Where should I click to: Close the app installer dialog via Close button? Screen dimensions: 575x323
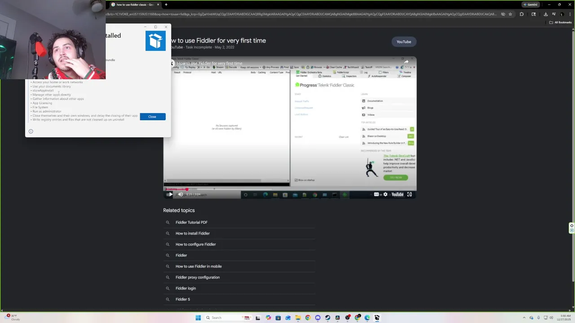tap(152, 117)
